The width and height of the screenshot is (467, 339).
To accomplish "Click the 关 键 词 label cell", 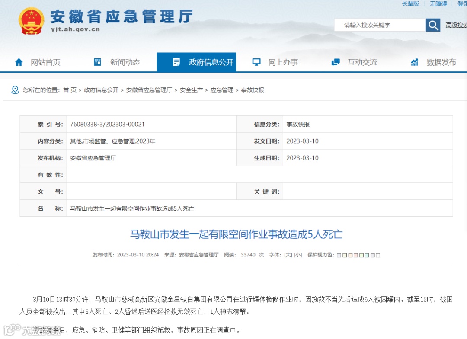I will tap(260, 192).
